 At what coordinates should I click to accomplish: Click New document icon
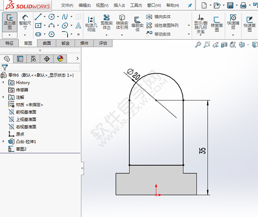click(204, 5)
